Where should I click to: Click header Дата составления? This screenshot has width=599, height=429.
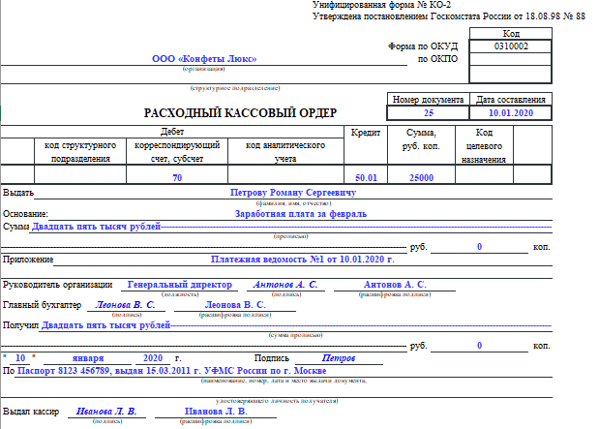510,100
